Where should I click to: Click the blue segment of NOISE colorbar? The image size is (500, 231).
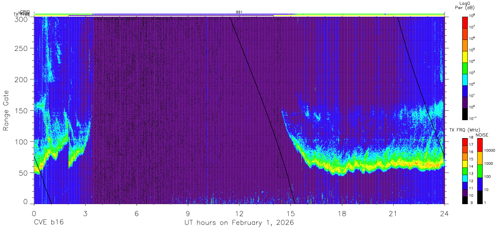coord(479,183)
